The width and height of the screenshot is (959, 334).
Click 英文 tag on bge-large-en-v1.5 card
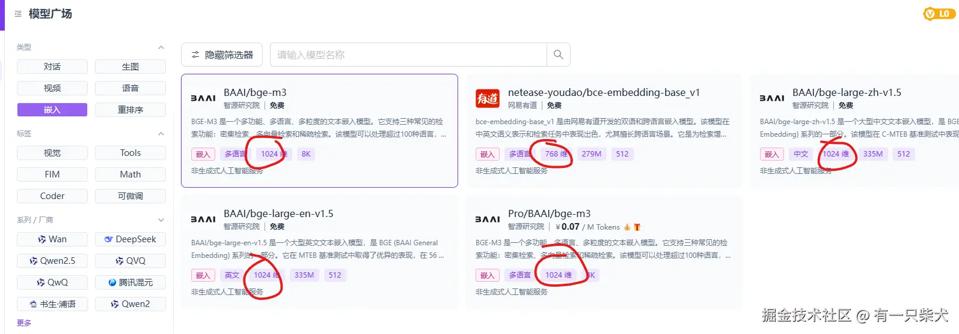(232, 275)
